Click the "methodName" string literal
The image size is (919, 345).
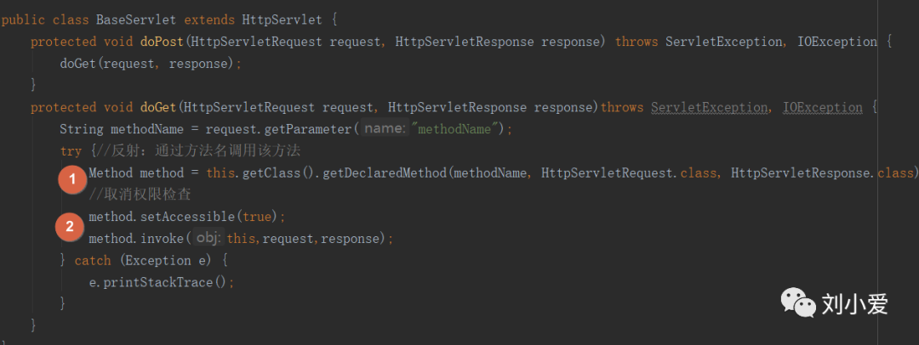pyautogui.click(x=454, y=129)
